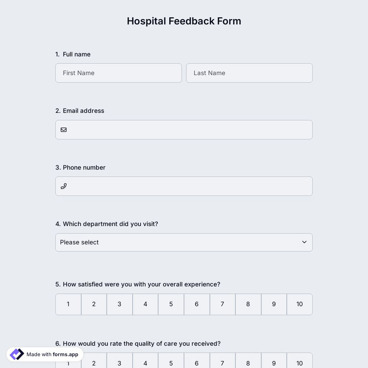Select rating 2 for quality of care

(x=94, y=363)
